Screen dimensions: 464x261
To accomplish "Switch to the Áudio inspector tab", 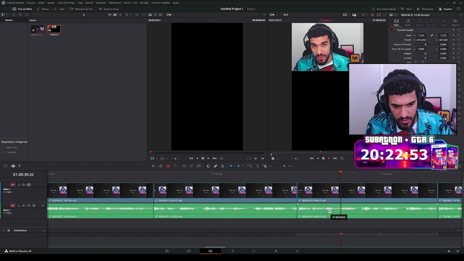I will [408, 23].
